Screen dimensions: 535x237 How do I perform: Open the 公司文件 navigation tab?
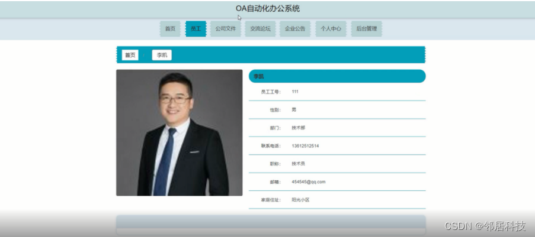coord(226,29)
